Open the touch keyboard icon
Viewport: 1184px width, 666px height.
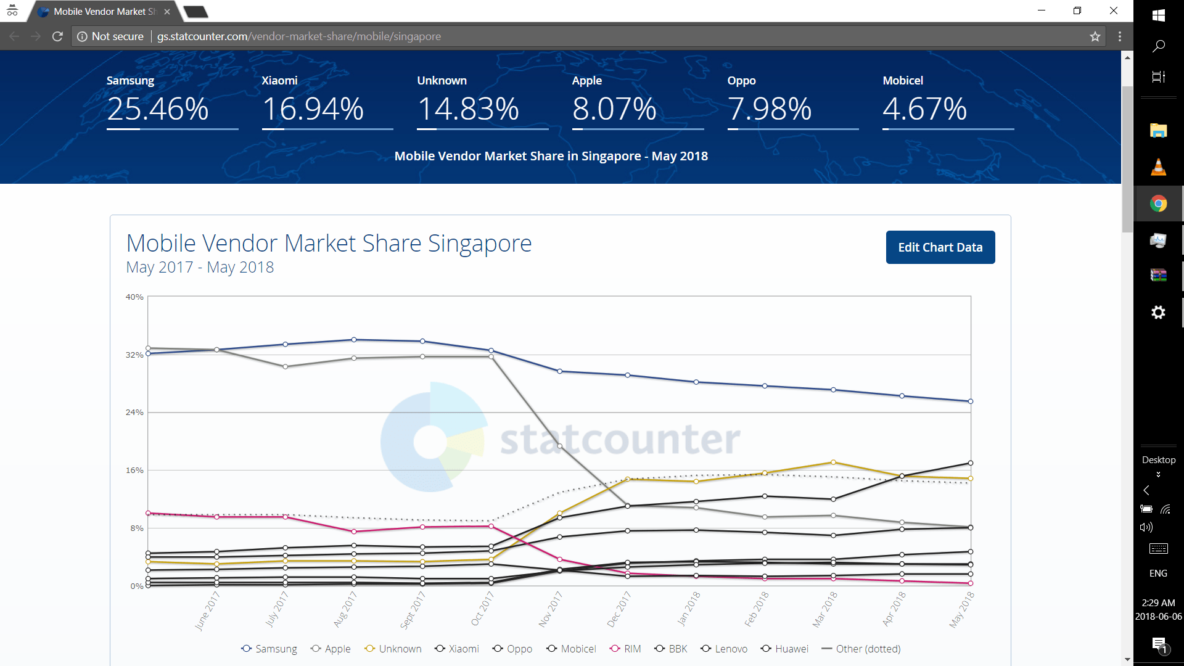[x=1158, y=549]
